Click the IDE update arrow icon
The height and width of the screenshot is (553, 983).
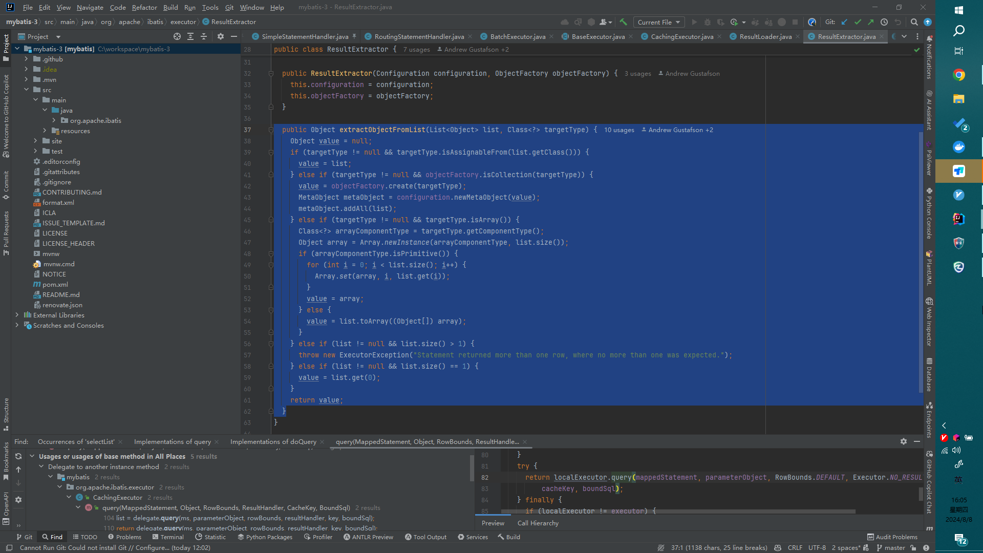coord(928,22)
